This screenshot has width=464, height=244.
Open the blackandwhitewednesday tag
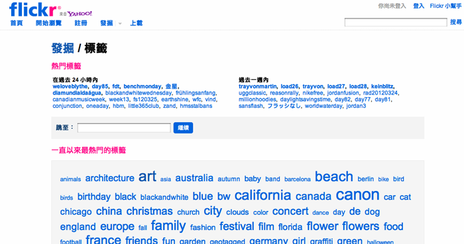pos(139,93)
